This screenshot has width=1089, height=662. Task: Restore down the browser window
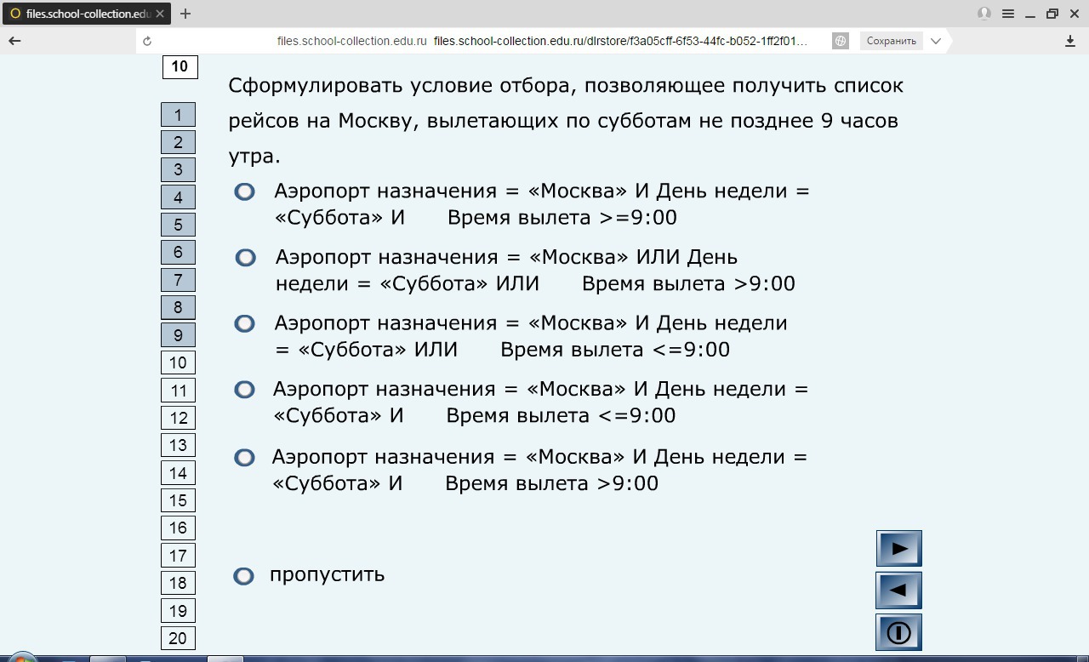tap(1052, 14)
